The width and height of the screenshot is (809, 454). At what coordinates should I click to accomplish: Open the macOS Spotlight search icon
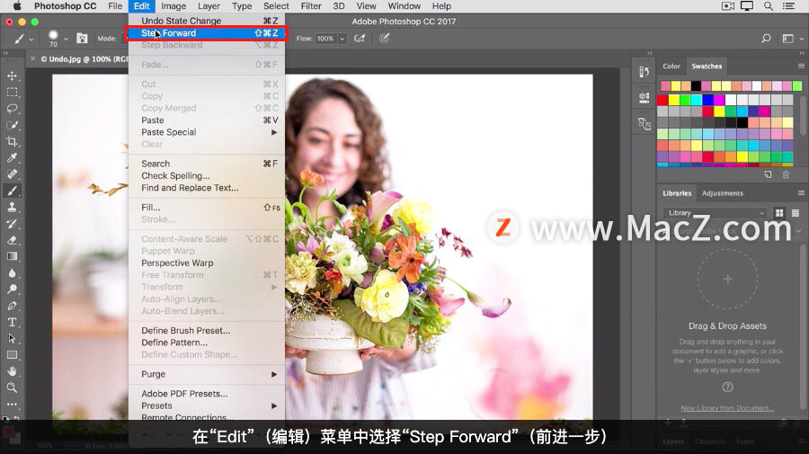[769, 6]
